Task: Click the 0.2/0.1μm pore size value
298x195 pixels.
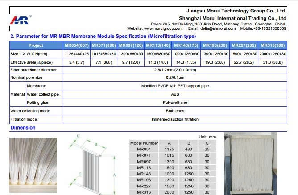Action: click(175, 77)
